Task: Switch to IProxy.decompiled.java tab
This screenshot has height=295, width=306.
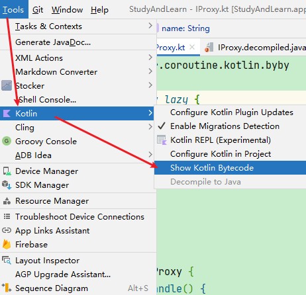Action: click(x=254, y=47)
